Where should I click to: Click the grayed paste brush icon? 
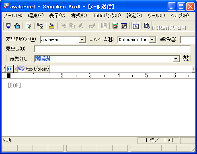80,26
